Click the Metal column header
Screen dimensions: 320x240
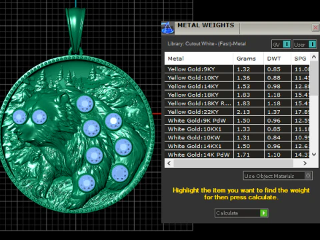pos(199,59)
